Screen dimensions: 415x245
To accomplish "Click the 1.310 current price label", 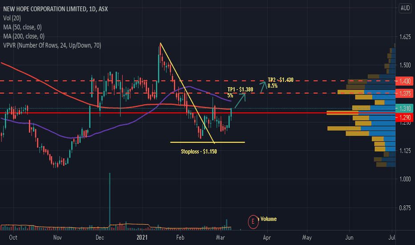I will click(x=404, y=108).
